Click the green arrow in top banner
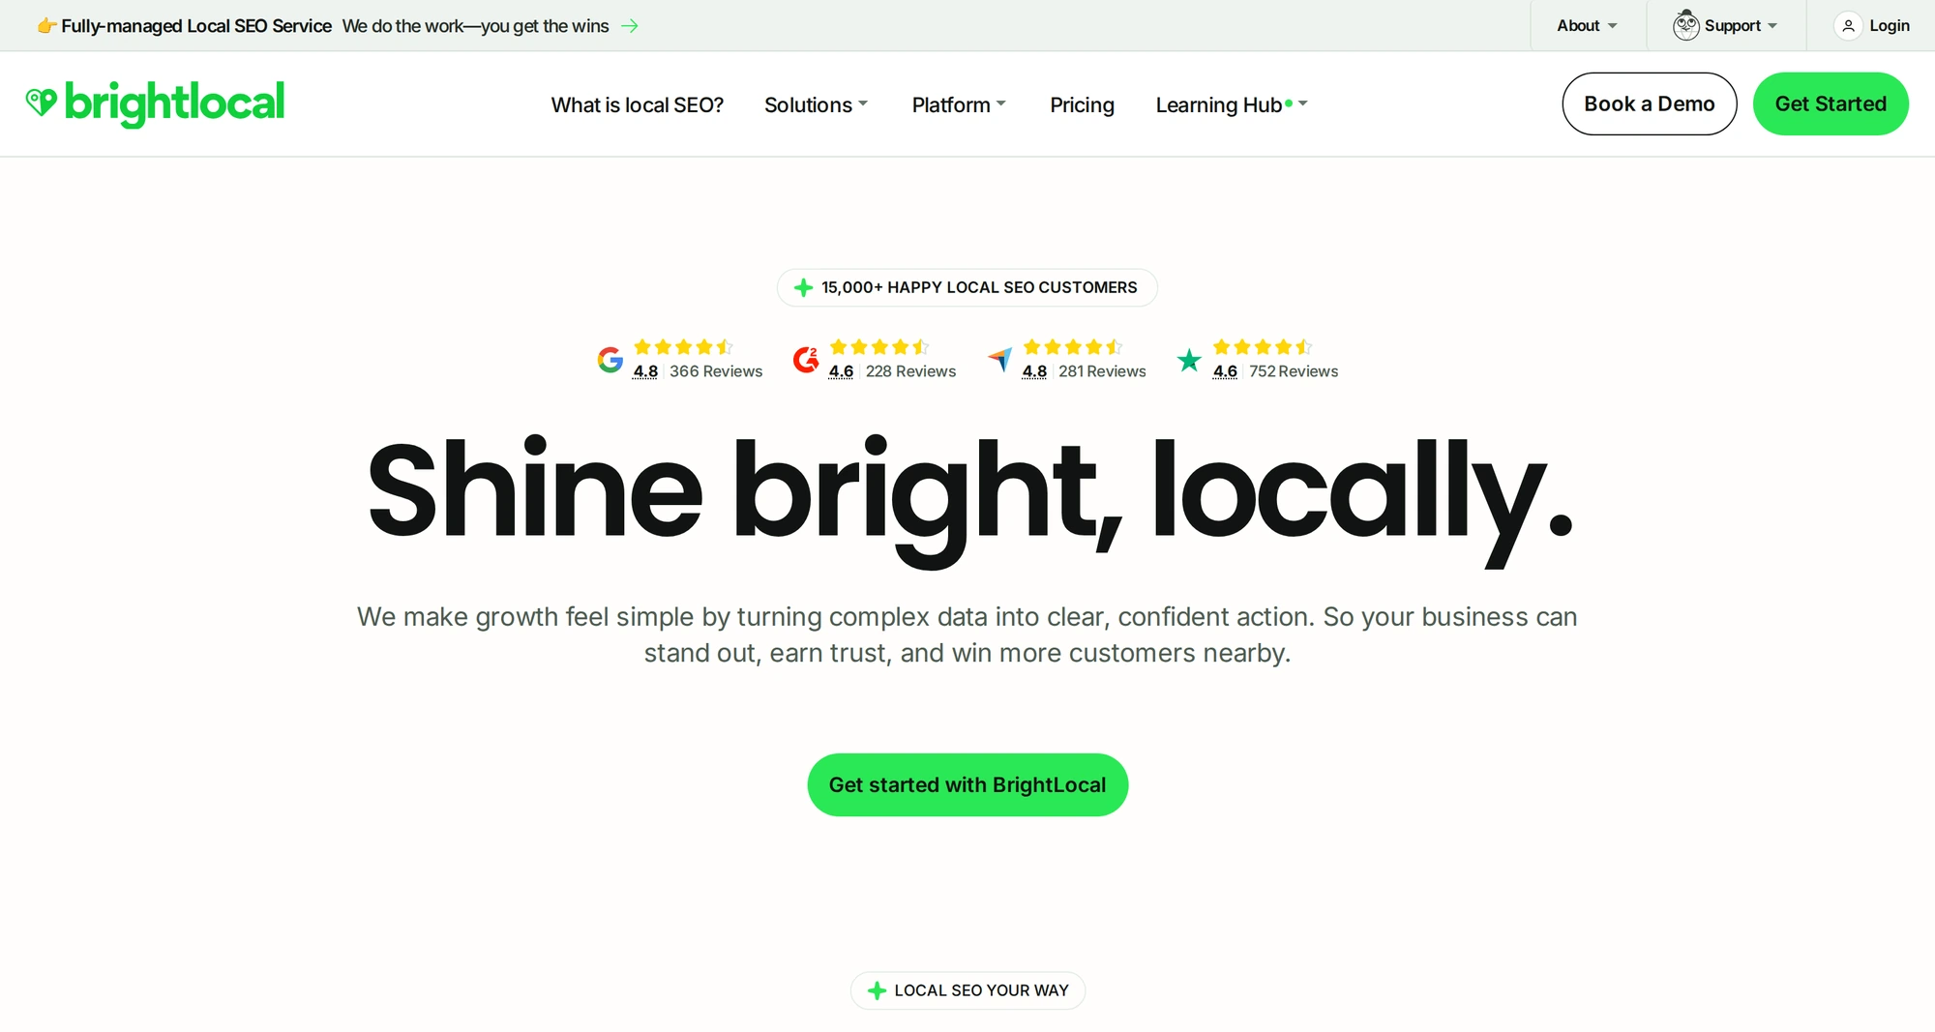Screen dimensions: 1935x1032 click(630, 26)
